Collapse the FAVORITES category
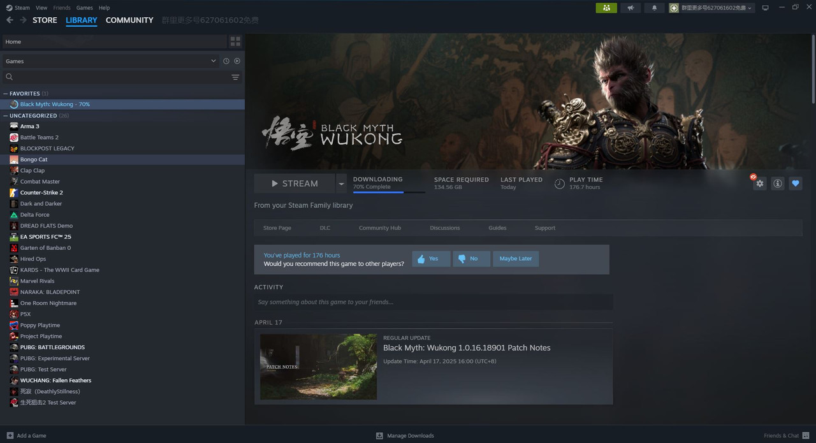The image size is (816, 443). (6, 94)
